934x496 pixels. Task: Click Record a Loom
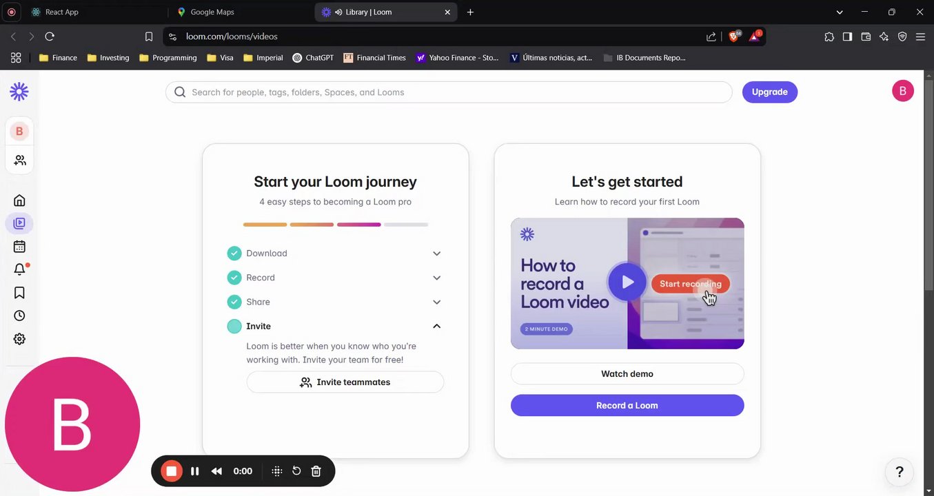(627, 405)
